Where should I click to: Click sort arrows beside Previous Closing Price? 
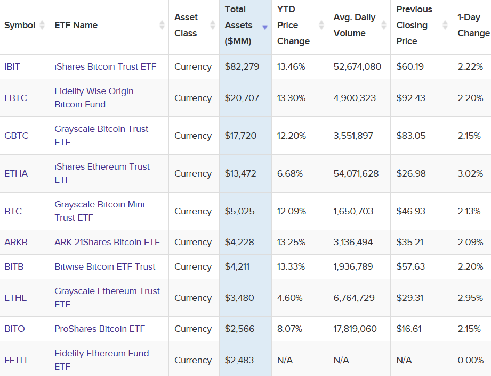(445, 25)
